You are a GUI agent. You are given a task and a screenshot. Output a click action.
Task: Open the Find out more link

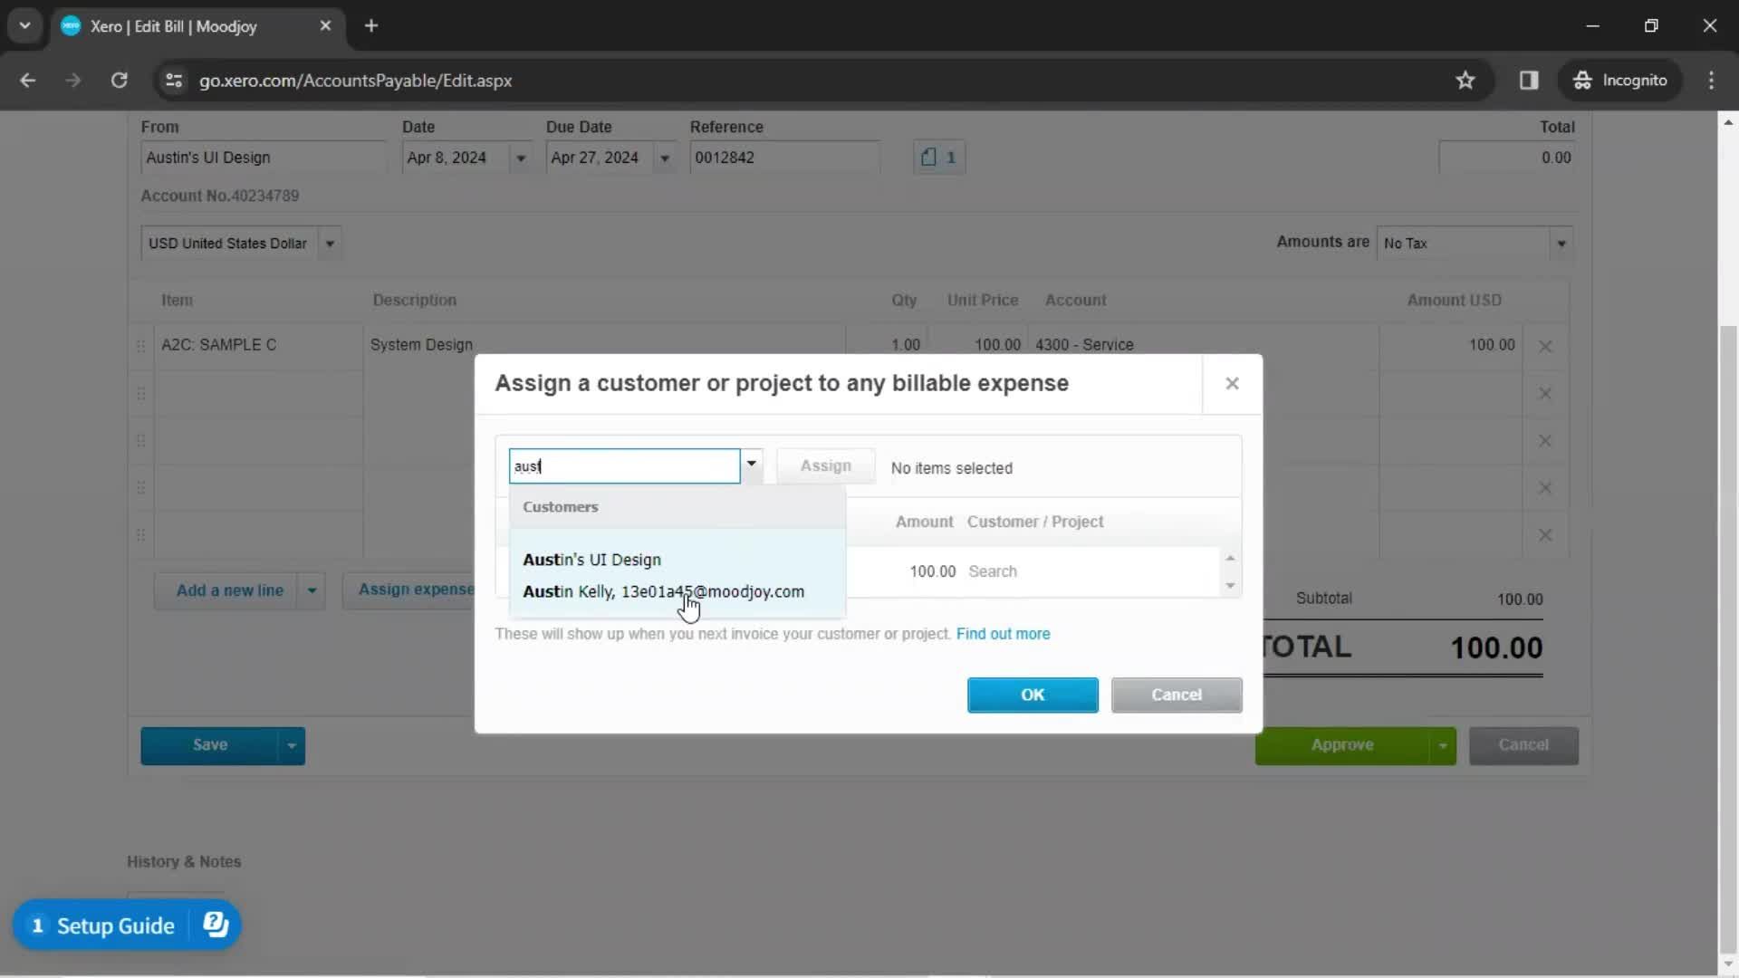[x=1003, y=634]
